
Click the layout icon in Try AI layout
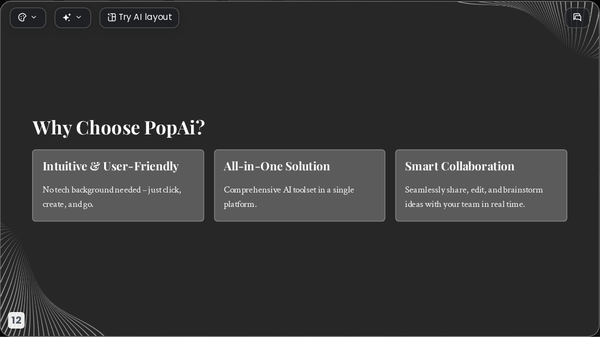pyautogui.click(x=111, y=17)
